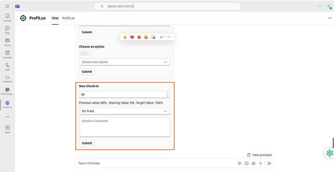Open Chat in the sidebar

pos(7,30)
